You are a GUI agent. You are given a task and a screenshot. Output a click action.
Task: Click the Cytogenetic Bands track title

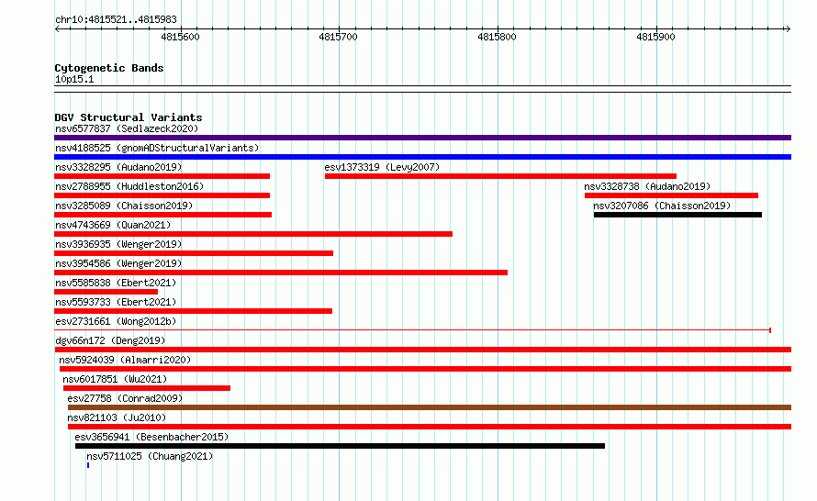pos(109,68)
